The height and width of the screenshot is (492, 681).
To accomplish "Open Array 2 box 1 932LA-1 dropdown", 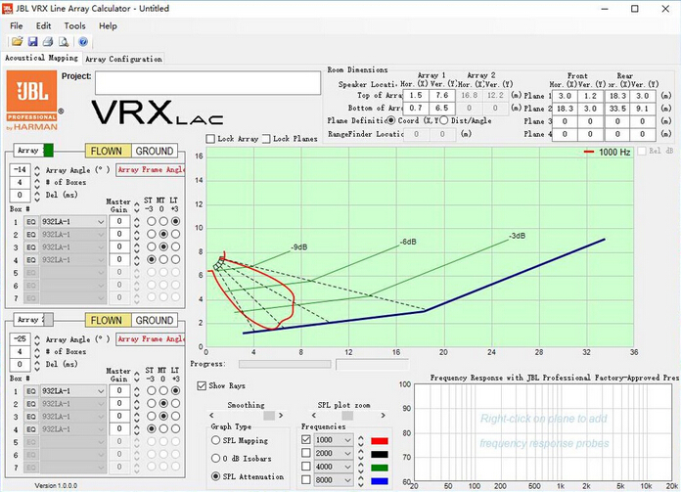I will (73, 391).
